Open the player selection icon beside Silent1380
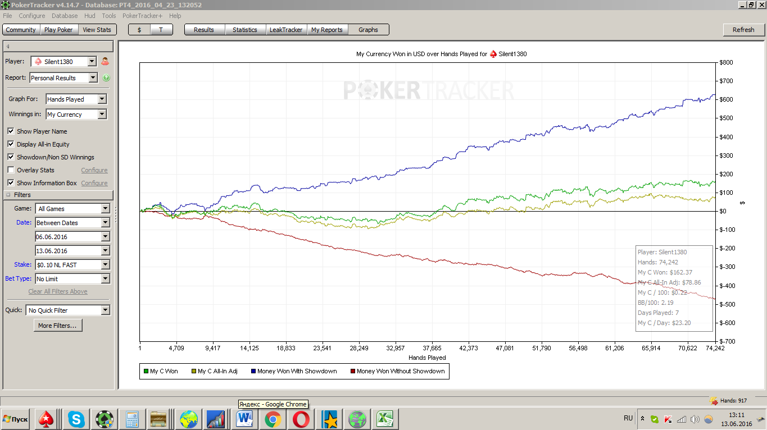This screenshot has width=767, height=430. [105, 62]
